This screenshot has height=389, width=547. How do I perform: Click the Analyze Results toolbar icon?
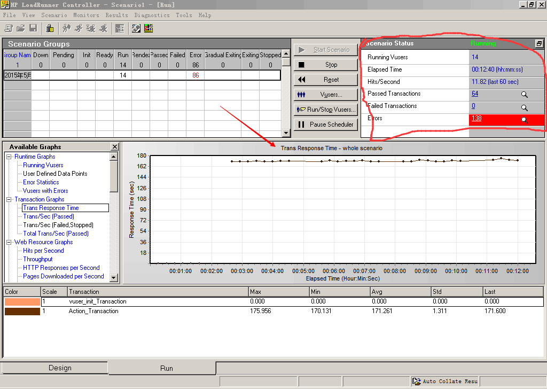[120, 28]
